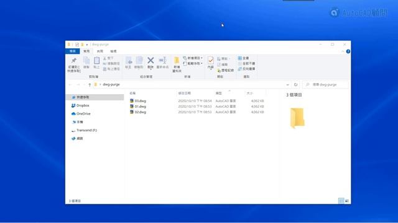This screenshot has width=398, height=223.
Task: Open the Customize Quick Access Toolbar dropdown
Action: click(87, 45)
